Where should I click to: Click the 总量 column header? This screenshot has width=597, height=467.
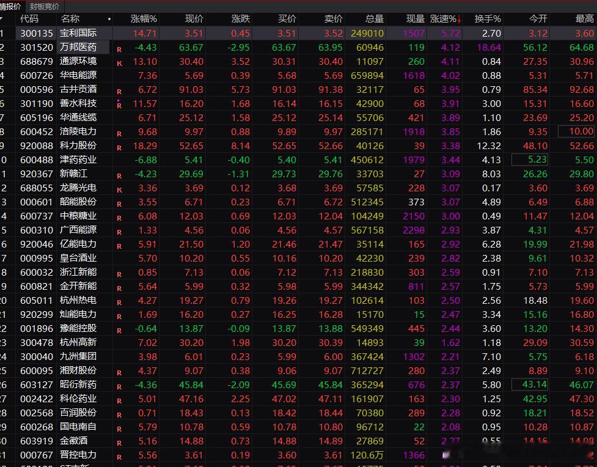374,19
